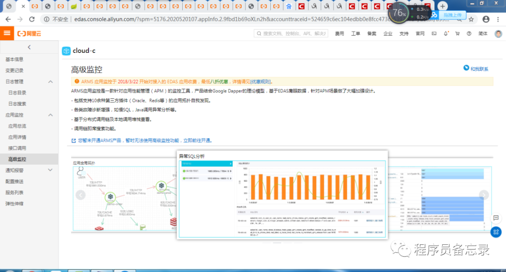This screenshot has width=506, height=272.
Task: Click the 异常SQL分析 preview thumbnail
Action: point(283,195)
